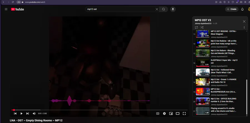Switch to theater mode
This screenshot has width=250, height=123.
177,114
